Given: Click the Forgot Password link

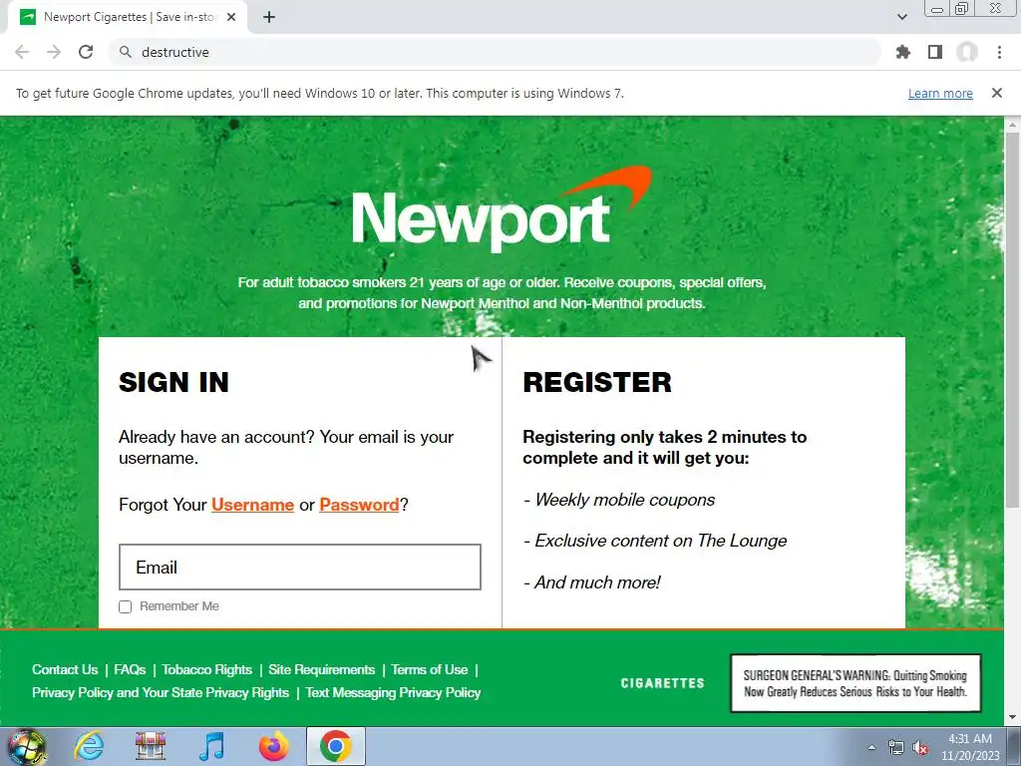Looking at the screenshot, I should point(359,505).
